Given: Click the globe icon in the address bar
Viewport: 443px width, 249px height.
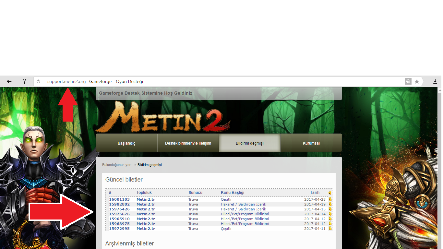Looking at the screenshot, I should pos(408,81).
